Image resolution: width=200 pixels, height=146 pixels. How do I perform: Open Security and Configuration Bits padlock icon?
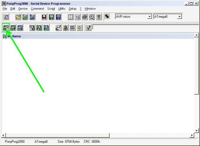pos(65,28)
